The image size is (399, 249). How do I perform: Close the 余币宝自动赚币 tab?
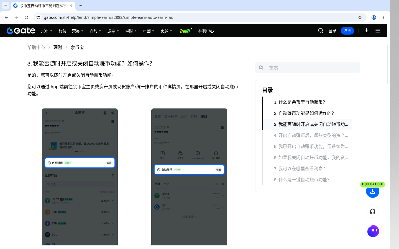[71, 6]
